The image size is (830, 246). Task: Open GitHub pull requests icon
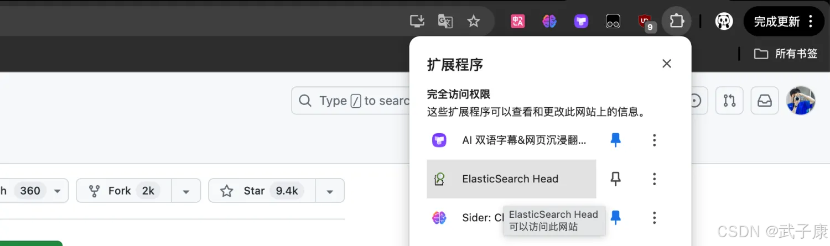point(729,101)
